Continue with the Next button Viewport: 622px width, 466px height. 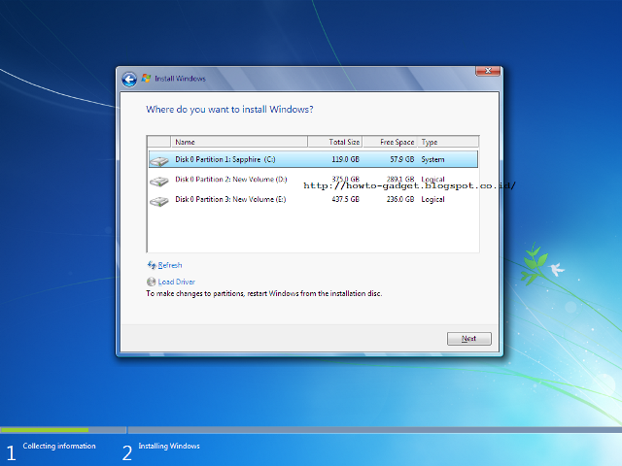(468, 339)
